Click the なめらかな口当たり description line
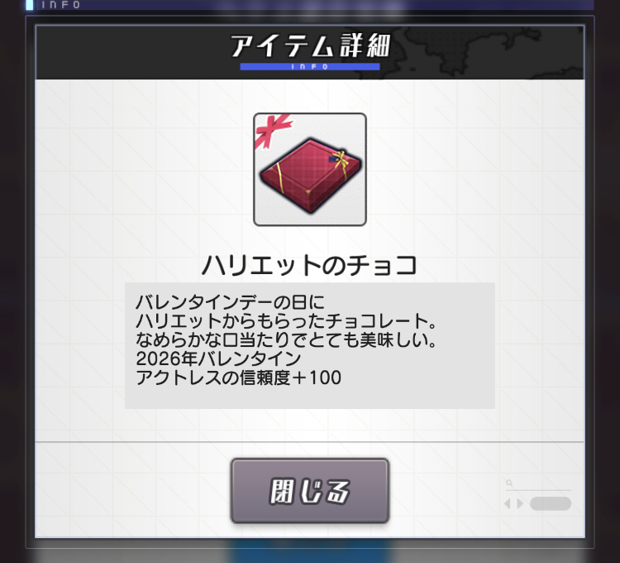620x563 pixels. [x=286, y=339]
